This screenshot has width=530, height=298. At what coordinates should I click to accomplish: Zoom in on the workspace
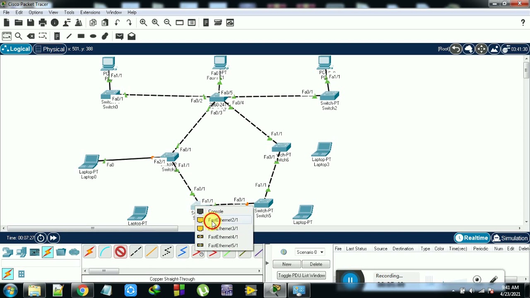click(x=143, y=23)
